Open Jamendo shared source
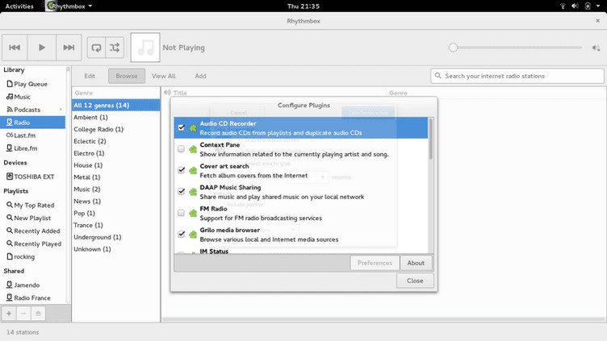 click(23, 285)
